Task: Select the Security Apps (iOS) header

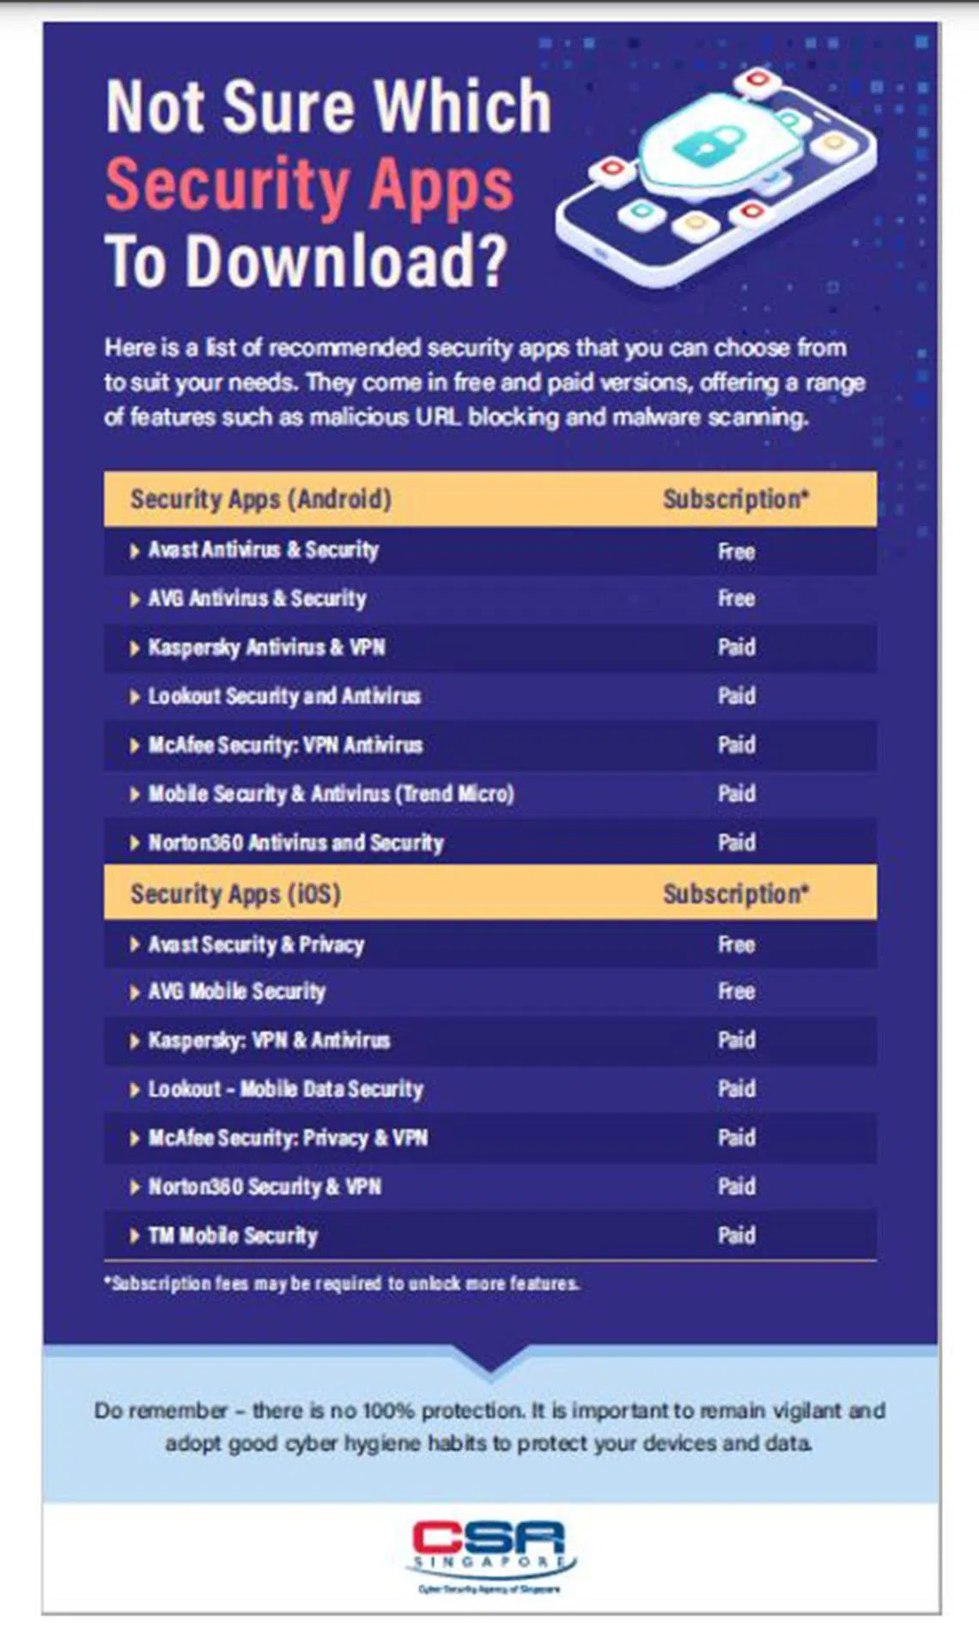Action: tap(235, 894)
